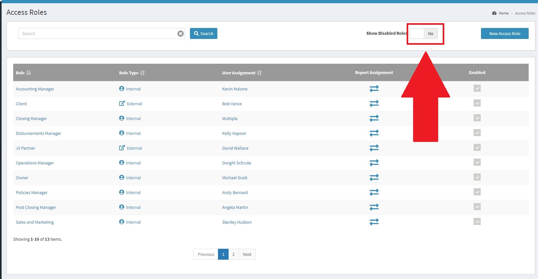538x279 pixels.
Task: Open the Policies Manager role
Action: [x=32, y=192]
